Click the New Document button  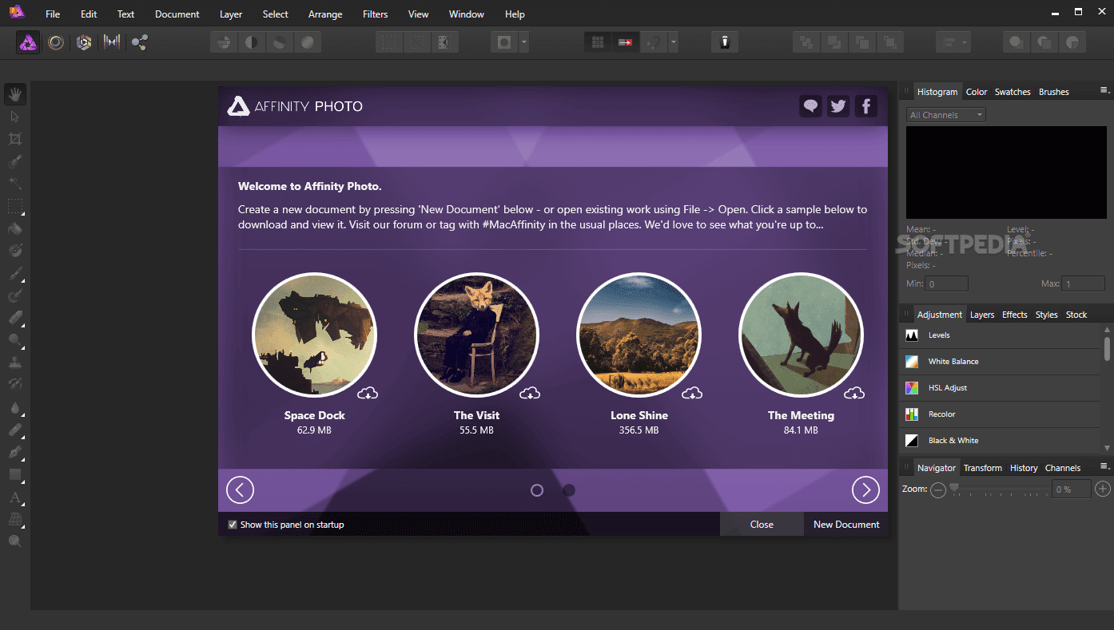pyautogui.click(x=846, y=525)
